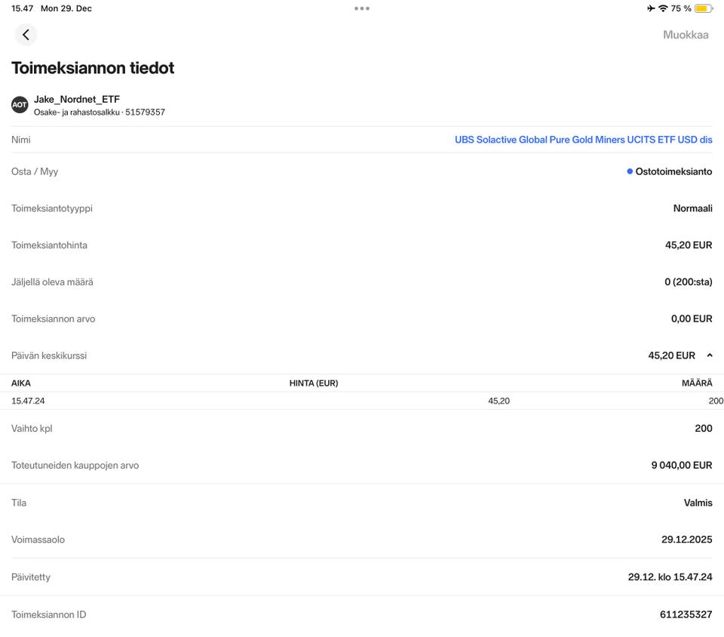Click the Nimi row label
Image resolution: width=724 pixels, height=637 pixels.
pyautogui.click(x=21, y=140)
